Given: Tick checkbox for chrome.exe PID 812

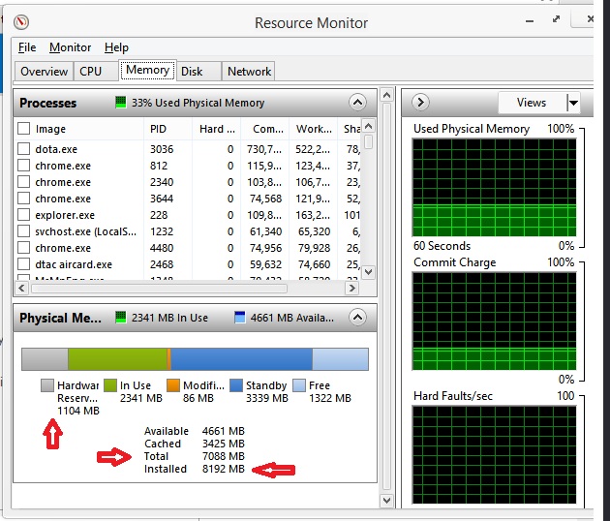Looking at the screenshot, I should click(x=24, y=165).
